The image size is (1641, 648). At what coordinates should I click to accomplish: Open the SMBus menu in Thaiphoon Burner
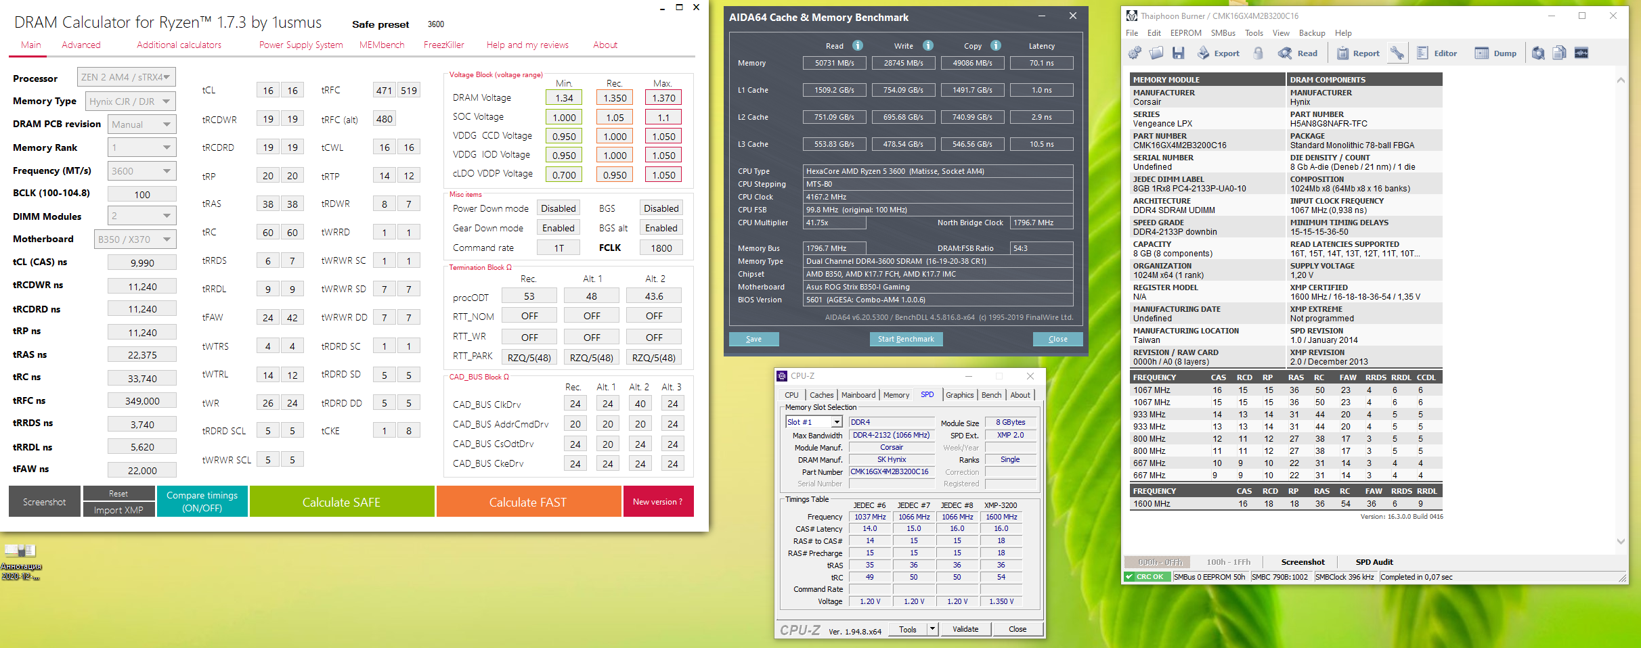pyautogui.click(x=1223, y=33)
